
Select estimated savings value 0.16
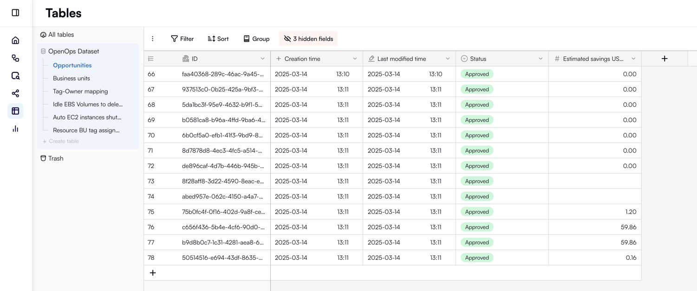(631, 258)
